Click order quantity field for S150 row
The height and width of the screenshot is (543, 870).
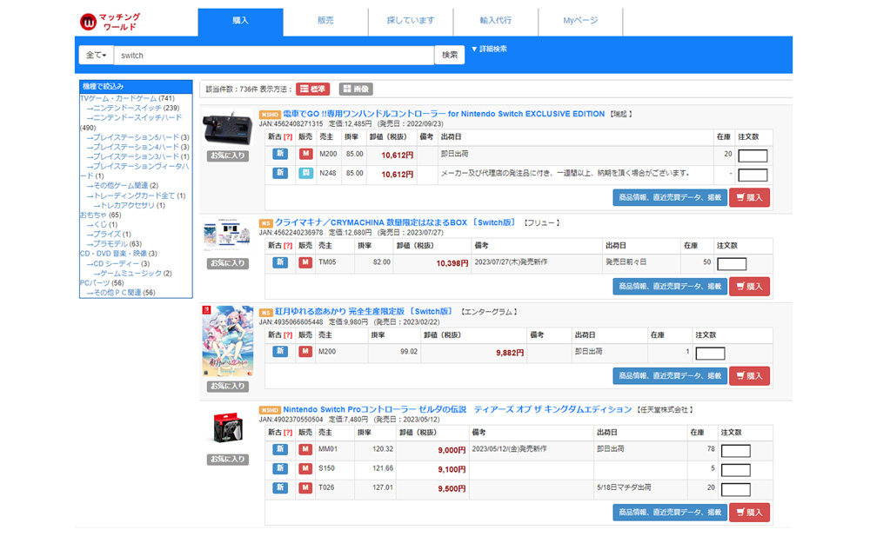736,470
